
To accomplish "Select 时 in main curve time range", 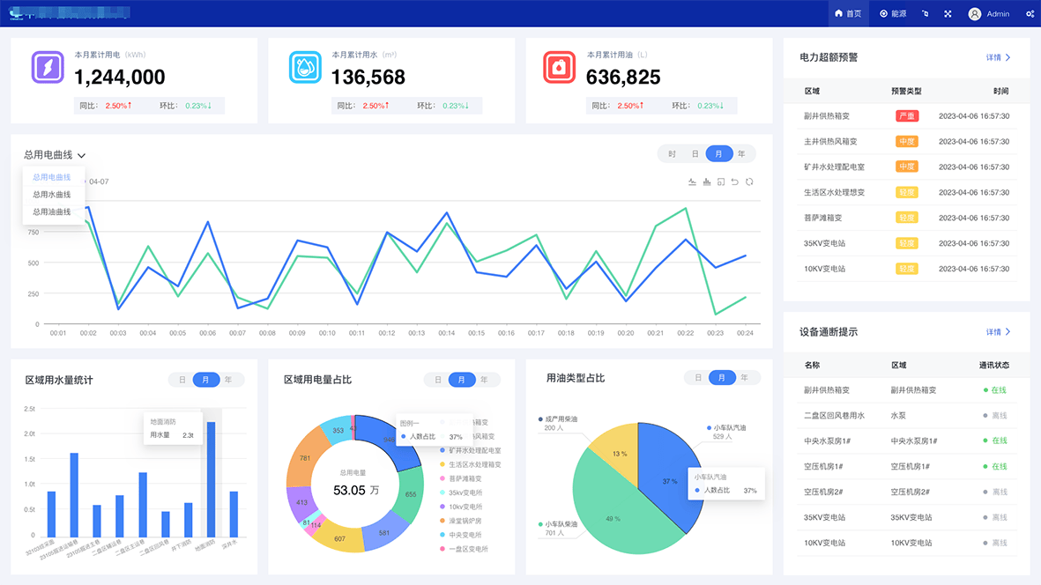I will coord(672,154).
